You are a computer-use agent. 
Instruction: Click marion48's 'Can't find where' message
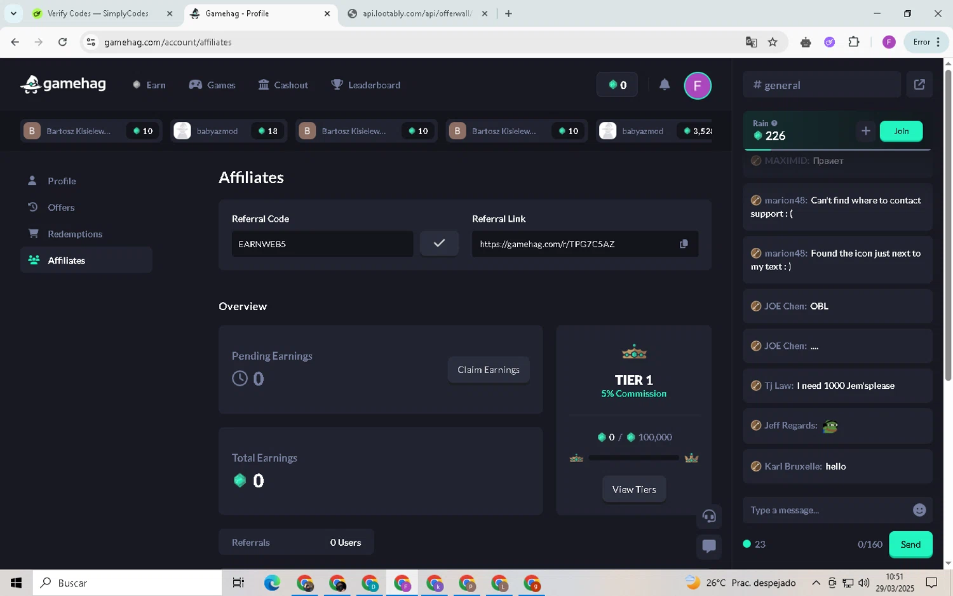837,207
